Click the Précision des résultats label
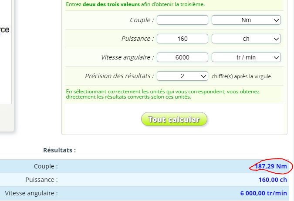 [119, 76]
